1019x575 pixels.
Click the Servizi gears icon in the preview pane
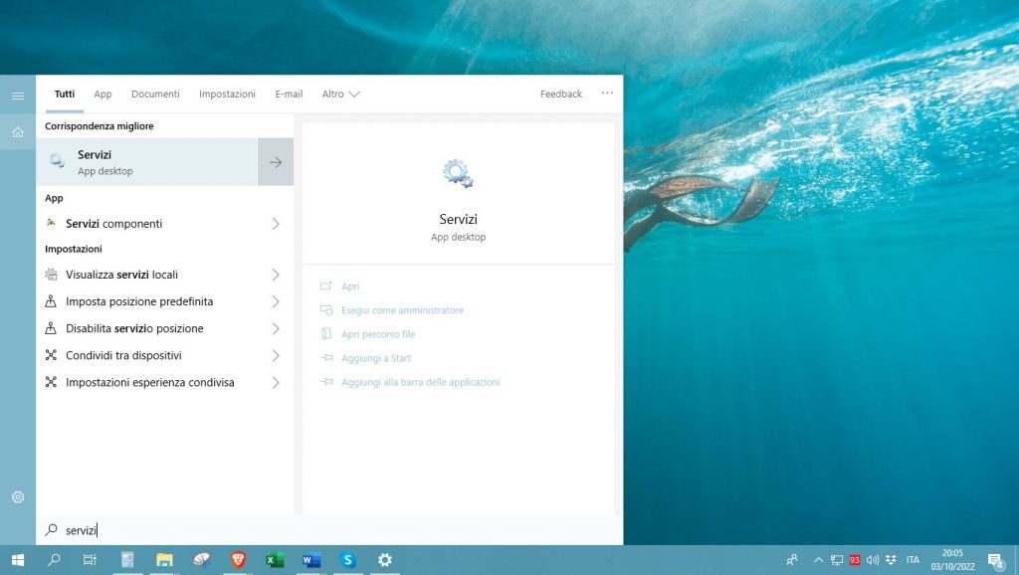click(x=458, y=170)
